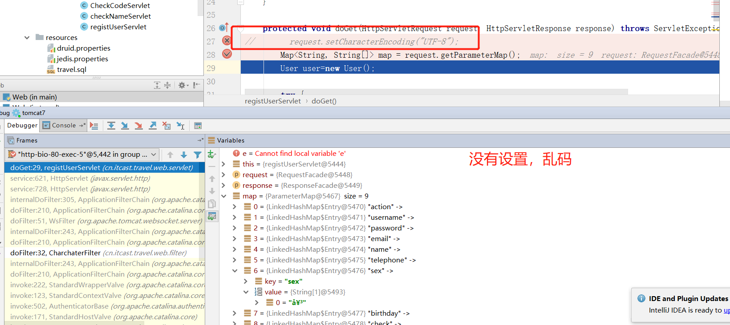
Task: Toggle breakpoint on line 28
Action: click(227, 54)
